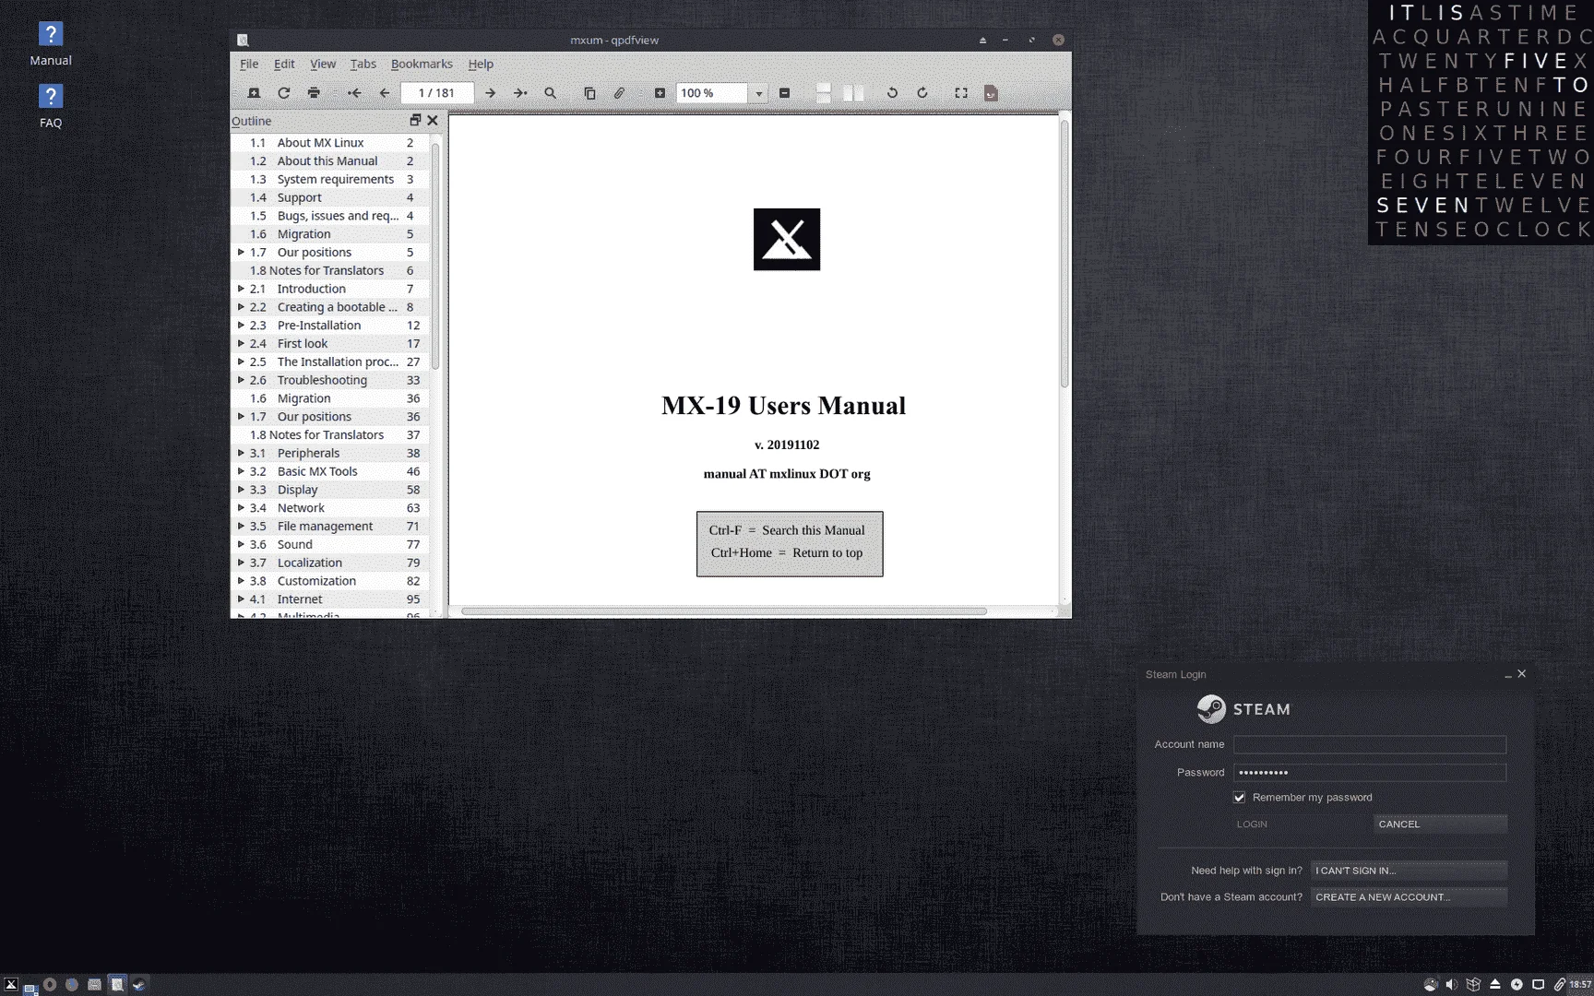Click the Steam Password field
The image size is (1594, 996).
[x=1370, y=773]
